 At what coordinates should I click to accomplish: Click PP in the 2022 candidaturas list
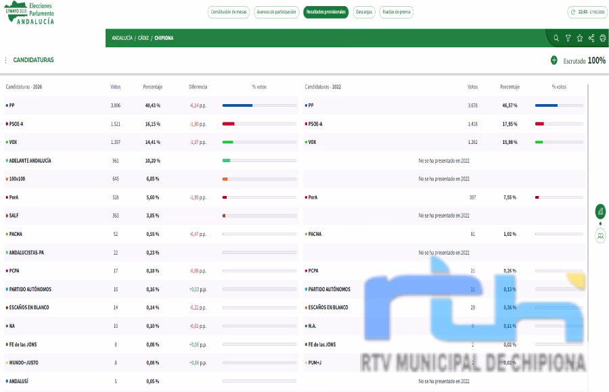pyautogui.click(x=311, y=105)
